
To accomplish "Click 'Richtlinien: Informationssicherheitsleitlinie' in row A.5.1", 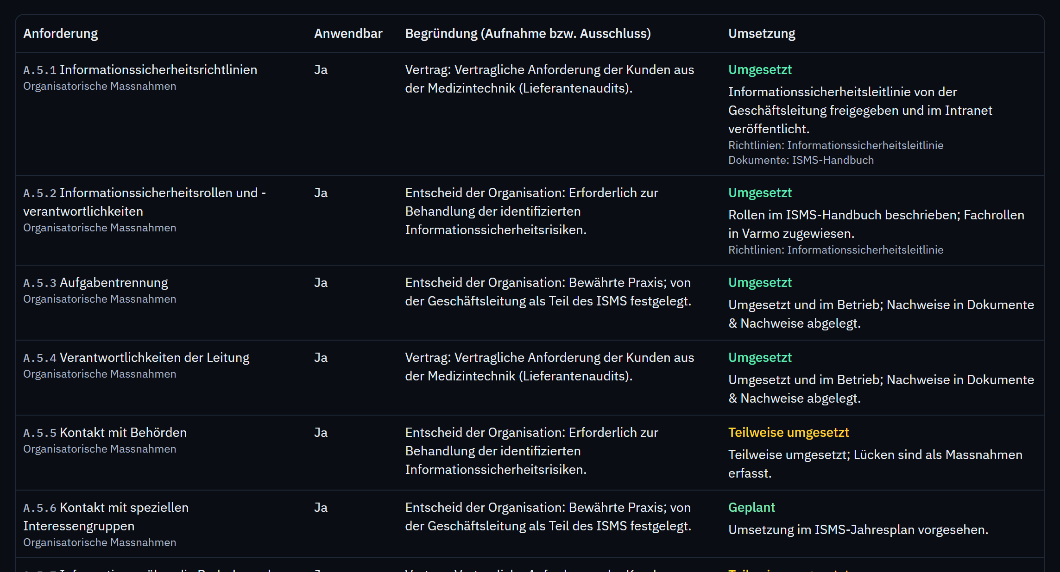I will point(836,145).
